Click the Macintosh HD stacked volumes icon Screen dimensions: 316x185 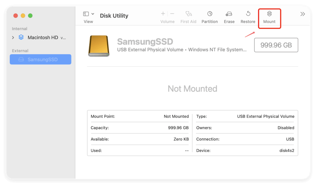click(x=21, y=37)
